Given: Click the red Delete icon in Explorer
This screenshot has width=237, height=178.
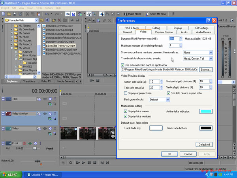Looking at the screenshot, I should (x=59, y=20).
